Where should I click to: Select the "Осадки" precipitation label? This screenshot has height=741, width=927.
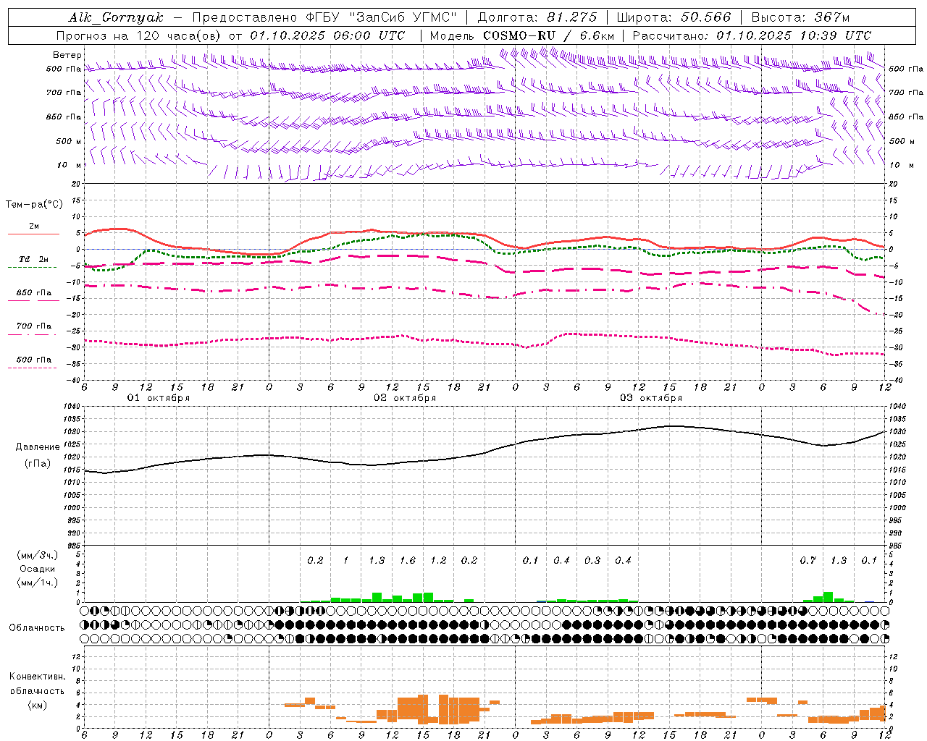click(x=37, y=569)
